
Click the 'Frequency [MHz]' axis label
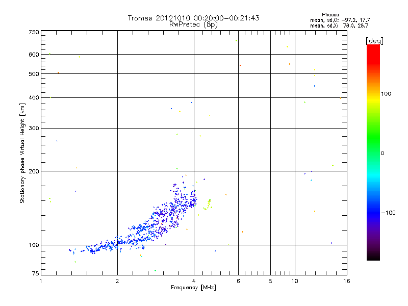coord(193,288)
